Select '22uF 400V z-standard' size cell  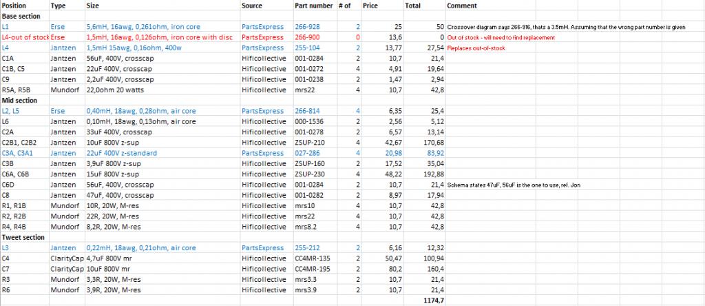tap(162, 153)
